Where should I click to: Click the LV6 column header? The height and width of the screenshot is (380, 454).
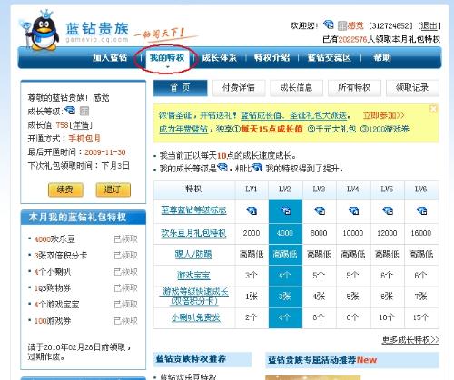421,190
